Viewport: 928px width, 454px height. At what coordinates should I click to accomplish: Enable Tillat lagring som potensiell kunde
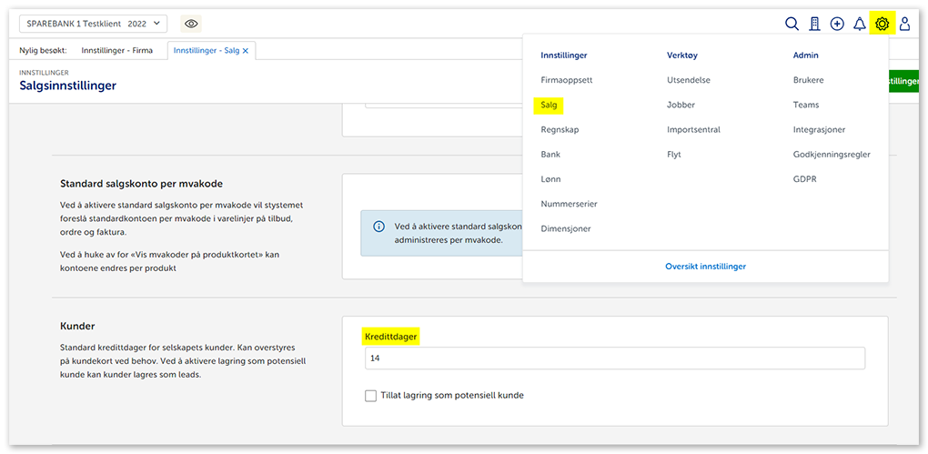point(370,396)
